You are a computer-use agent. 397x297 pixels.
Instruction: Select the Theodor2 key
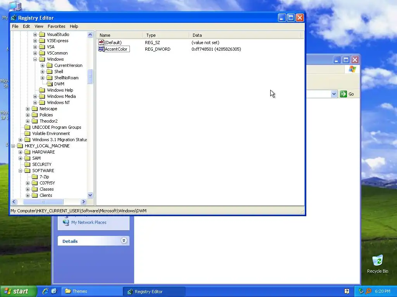tap(48, 121)
